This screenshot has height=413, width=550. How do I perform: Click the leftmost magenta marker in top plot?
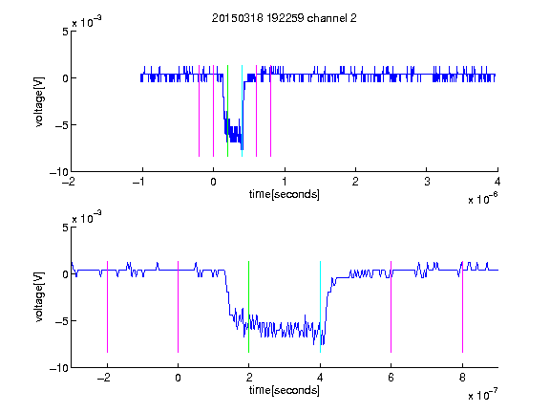(200, 111)
